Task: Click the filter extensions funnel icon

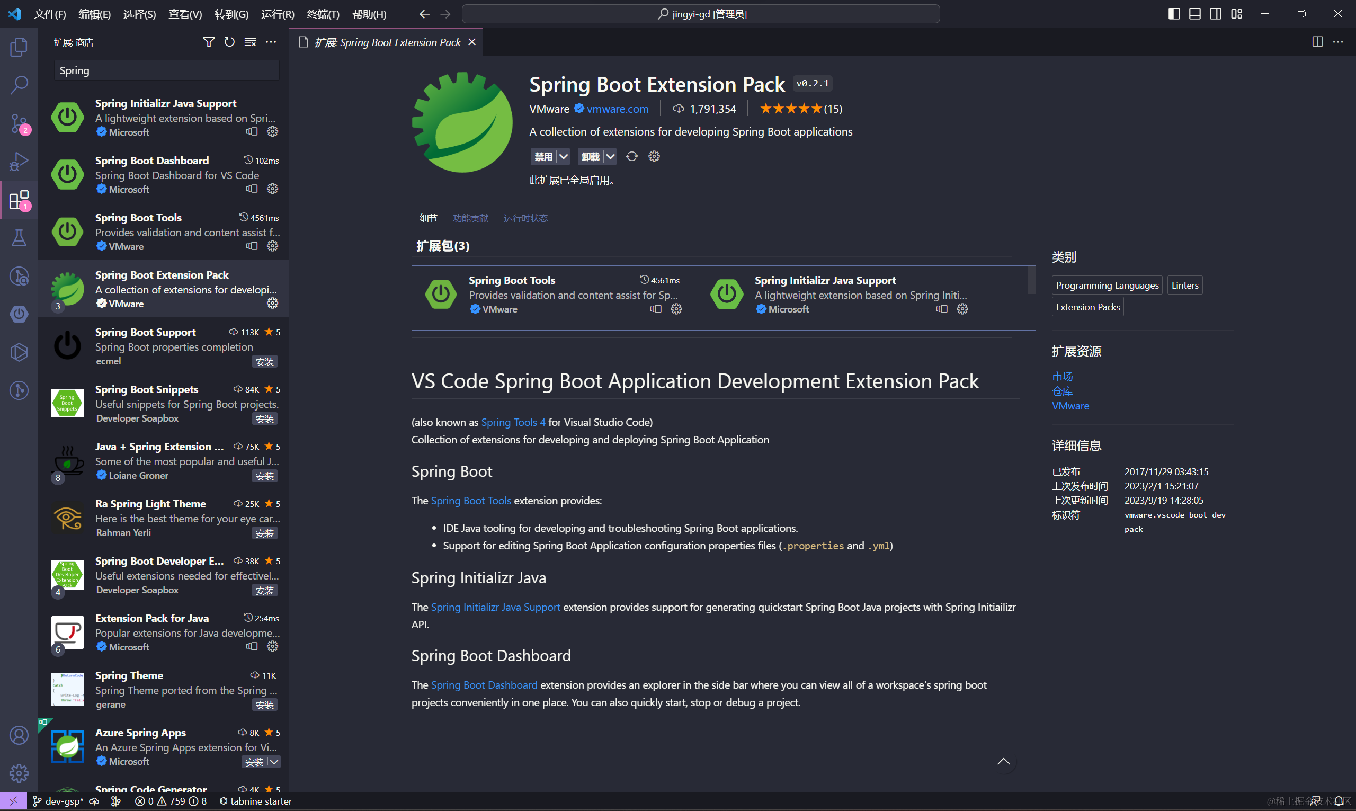Action: [x=209, y=42]
